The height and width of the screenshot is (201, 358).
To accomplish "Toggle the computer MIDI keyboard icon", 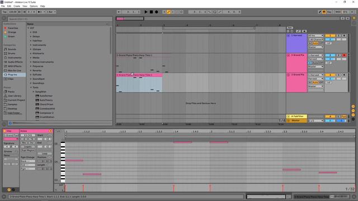I will click(324, 12).
